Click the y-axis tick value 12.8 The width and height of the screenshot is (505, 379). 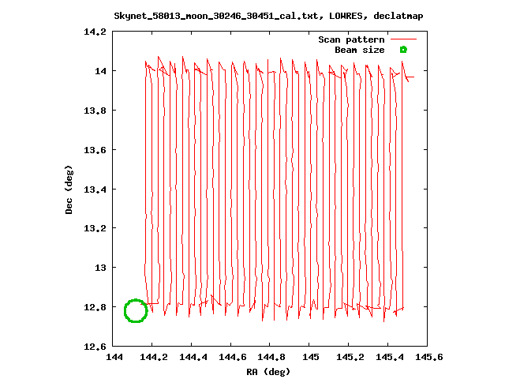[95, 307]
